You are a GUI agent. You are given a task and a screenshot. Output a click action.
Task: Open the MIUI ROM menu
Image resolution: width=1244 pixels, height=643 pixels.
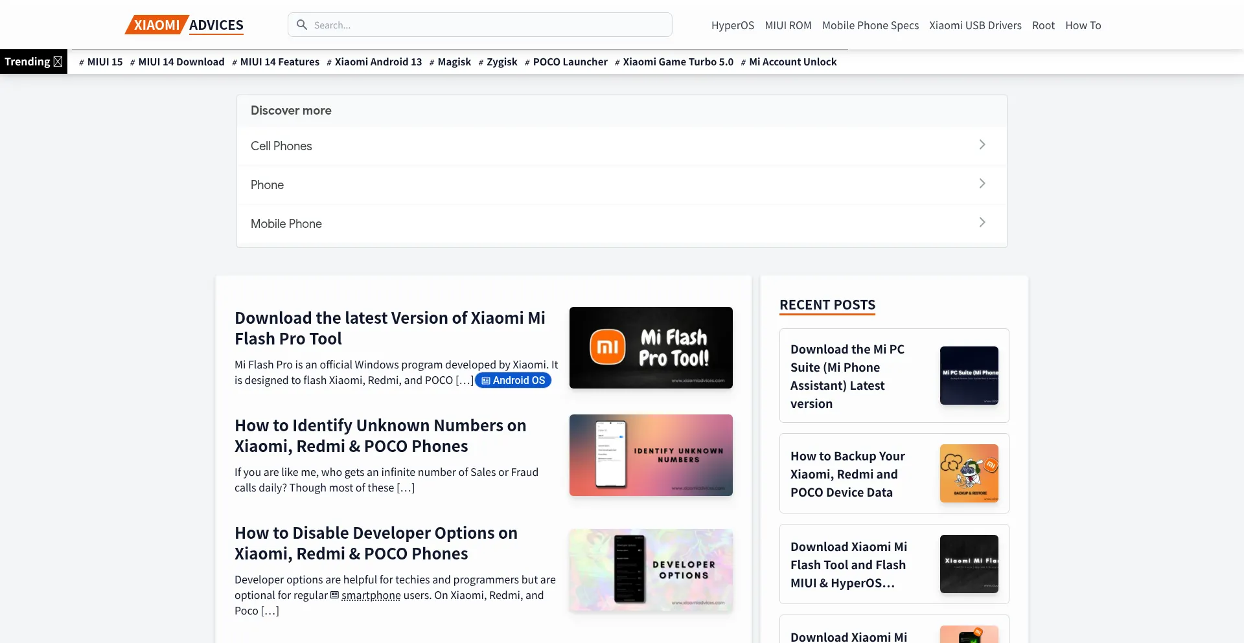coord(788,25)
